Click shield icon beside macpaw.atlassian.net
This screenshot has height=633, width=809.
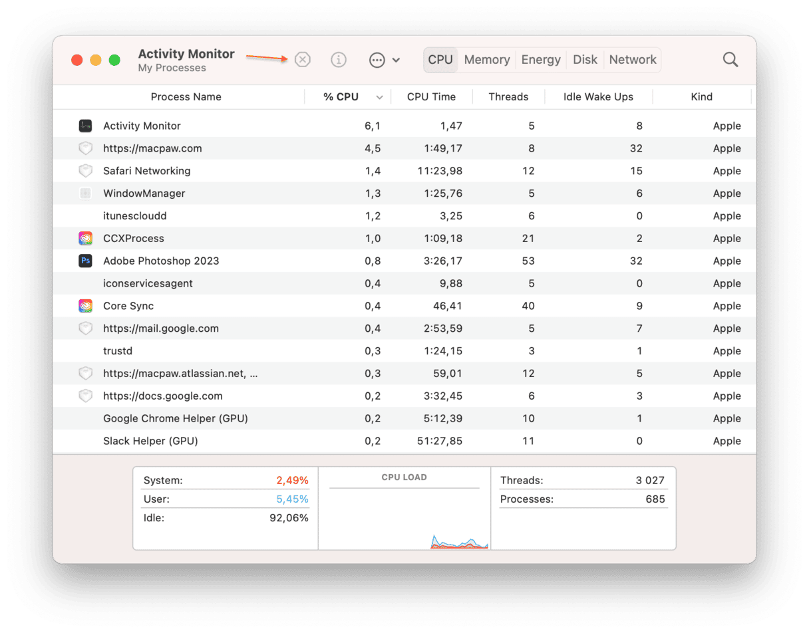tap(85, 374)
